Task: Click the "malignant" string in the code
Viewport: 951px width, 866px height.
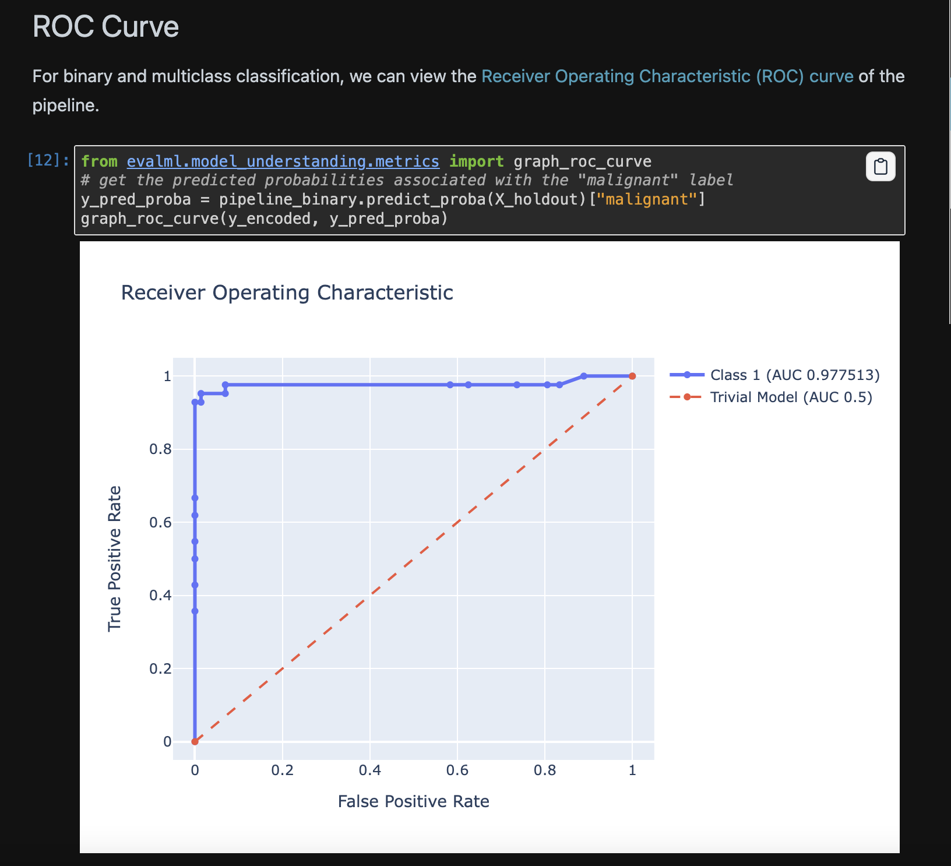Action: [x=647, y=199]
